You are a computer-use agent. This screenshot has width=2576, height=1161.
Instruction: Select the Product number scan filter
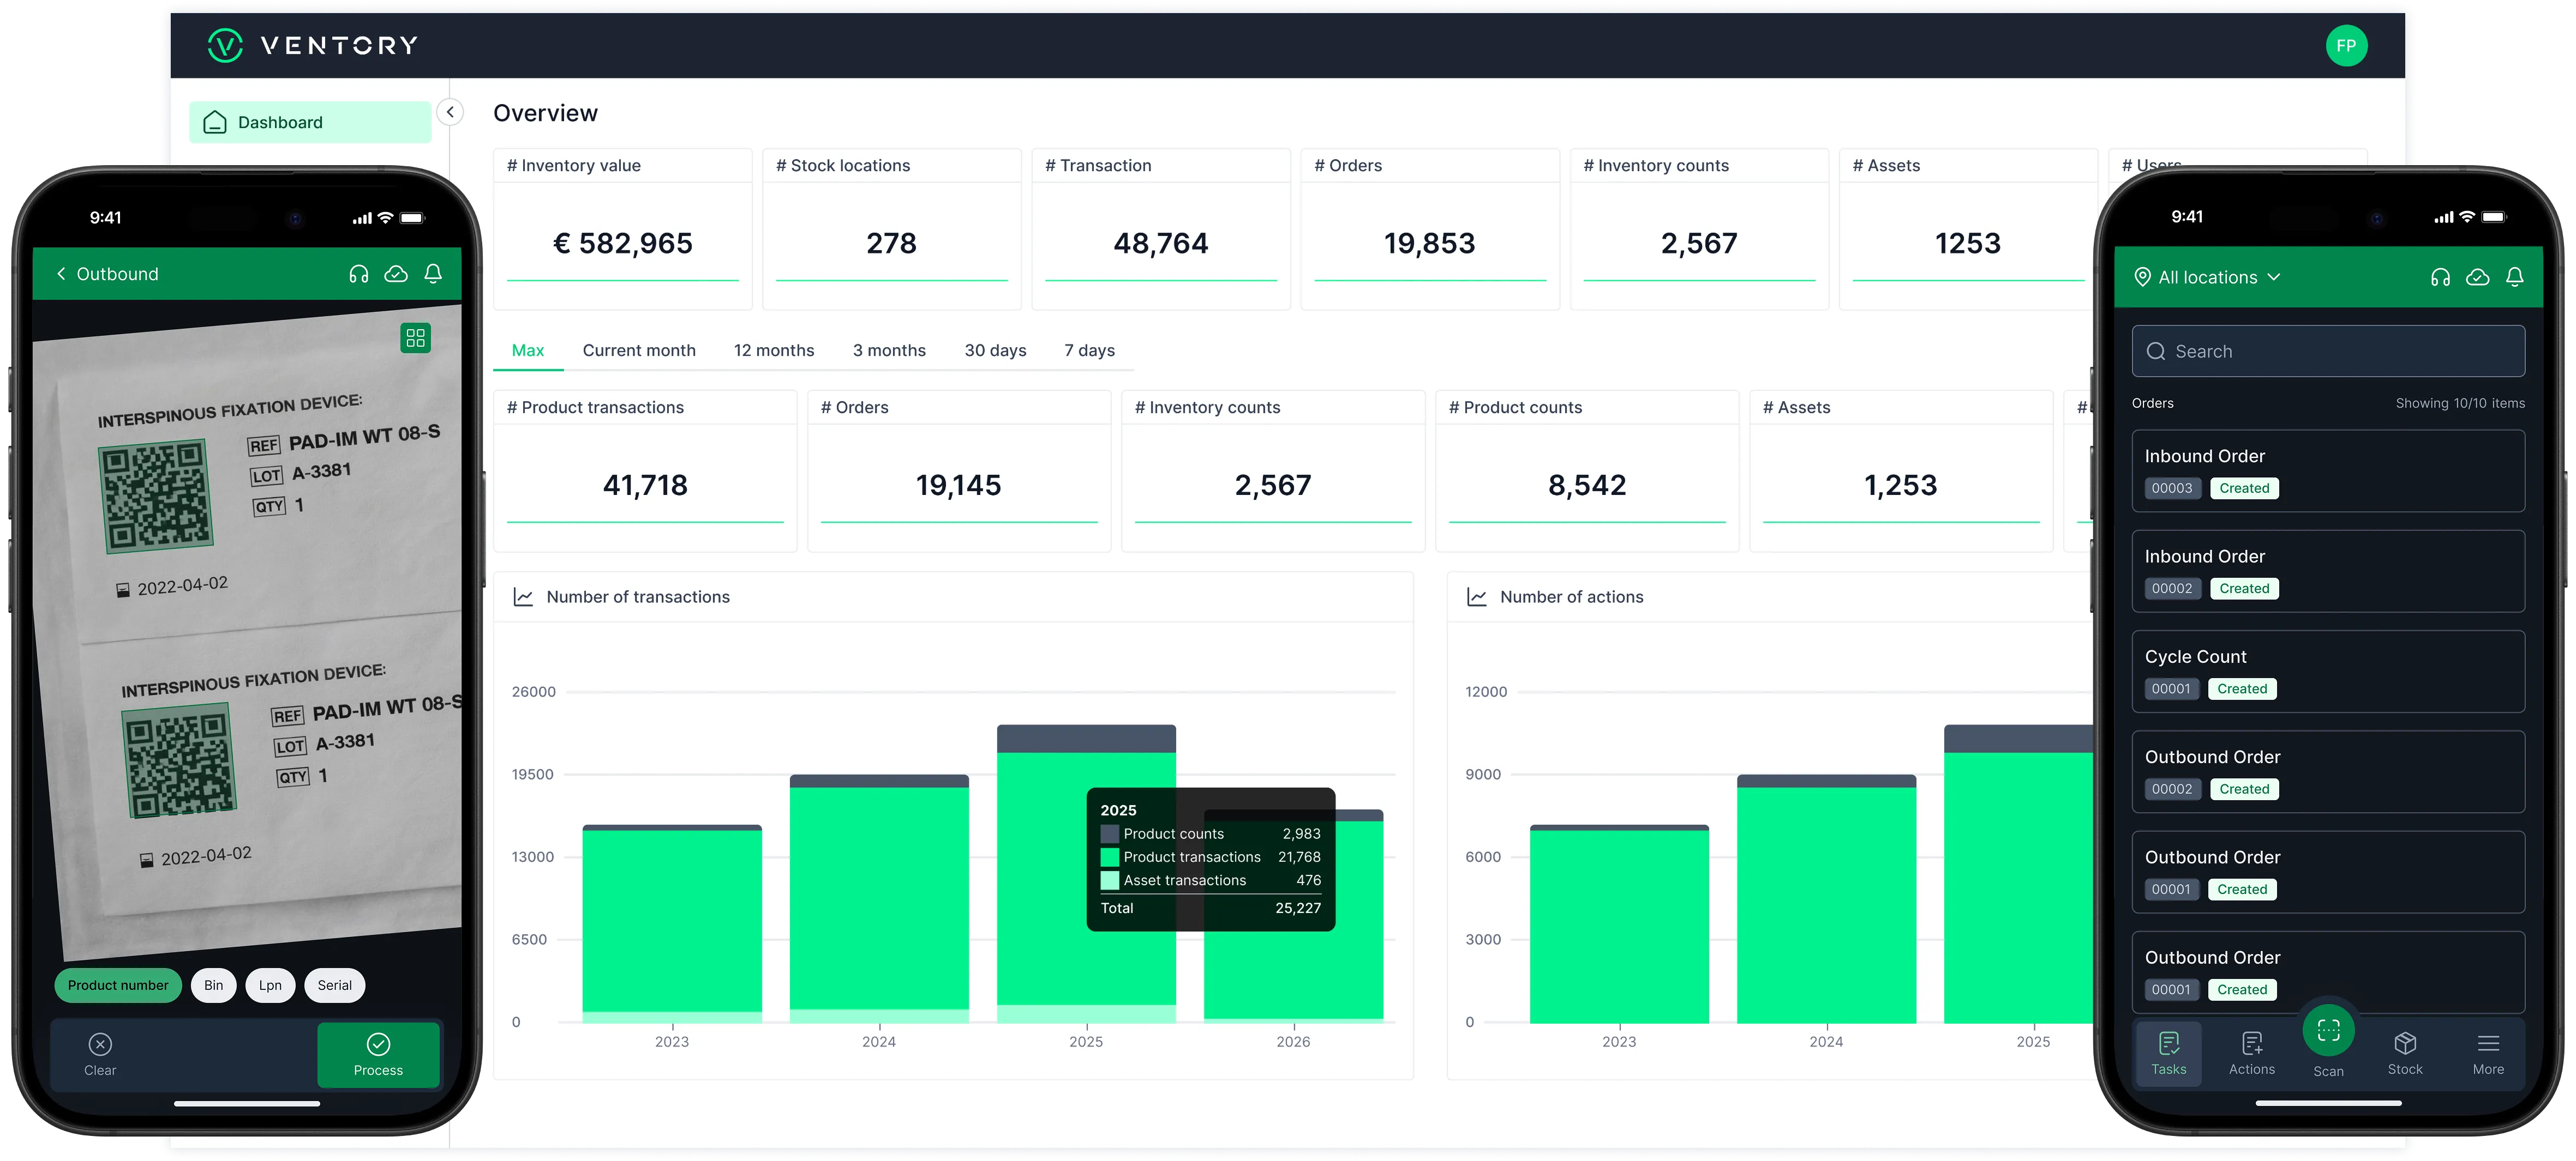(118, 985)
